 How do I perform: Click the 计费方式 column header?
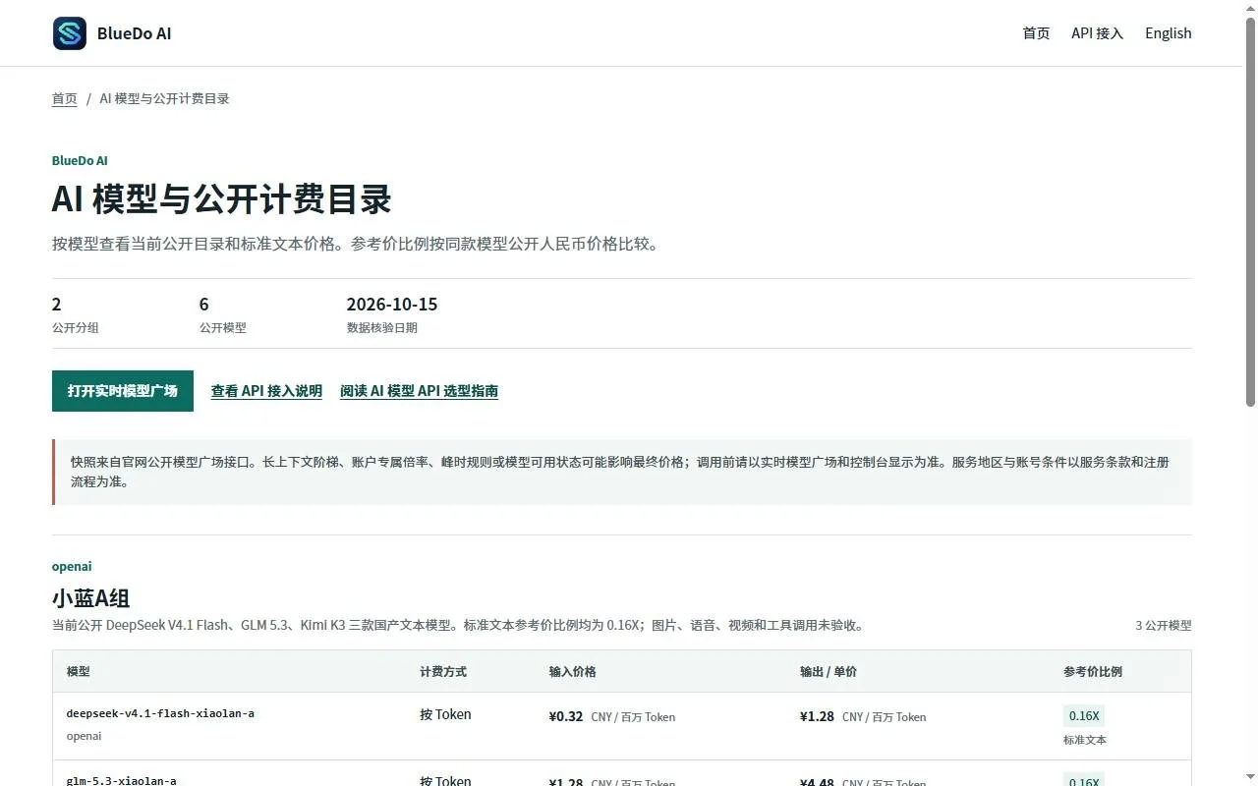[x=443, y=672]
